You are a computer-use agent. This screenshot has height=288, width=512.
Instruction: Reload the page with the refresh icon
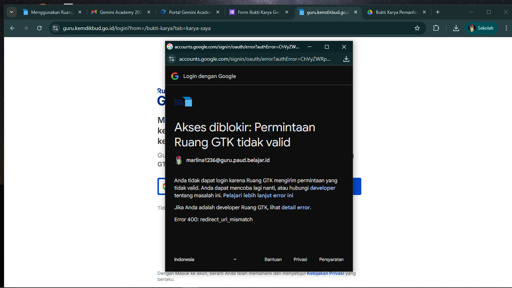[x=39, y=28]
